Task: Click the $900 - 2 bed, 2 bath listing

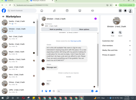Action: coord(51,26)
